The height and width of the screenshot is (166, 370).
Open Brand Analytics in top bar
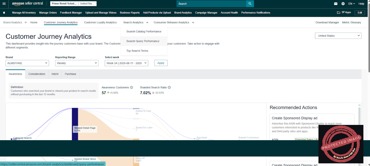pyautogui.click(x=183, y=13)
